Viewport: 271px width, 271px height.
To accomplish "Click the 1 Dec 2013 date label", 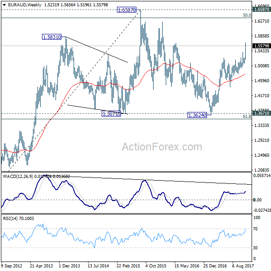I will pyautogui.click(x=69, y=266).
